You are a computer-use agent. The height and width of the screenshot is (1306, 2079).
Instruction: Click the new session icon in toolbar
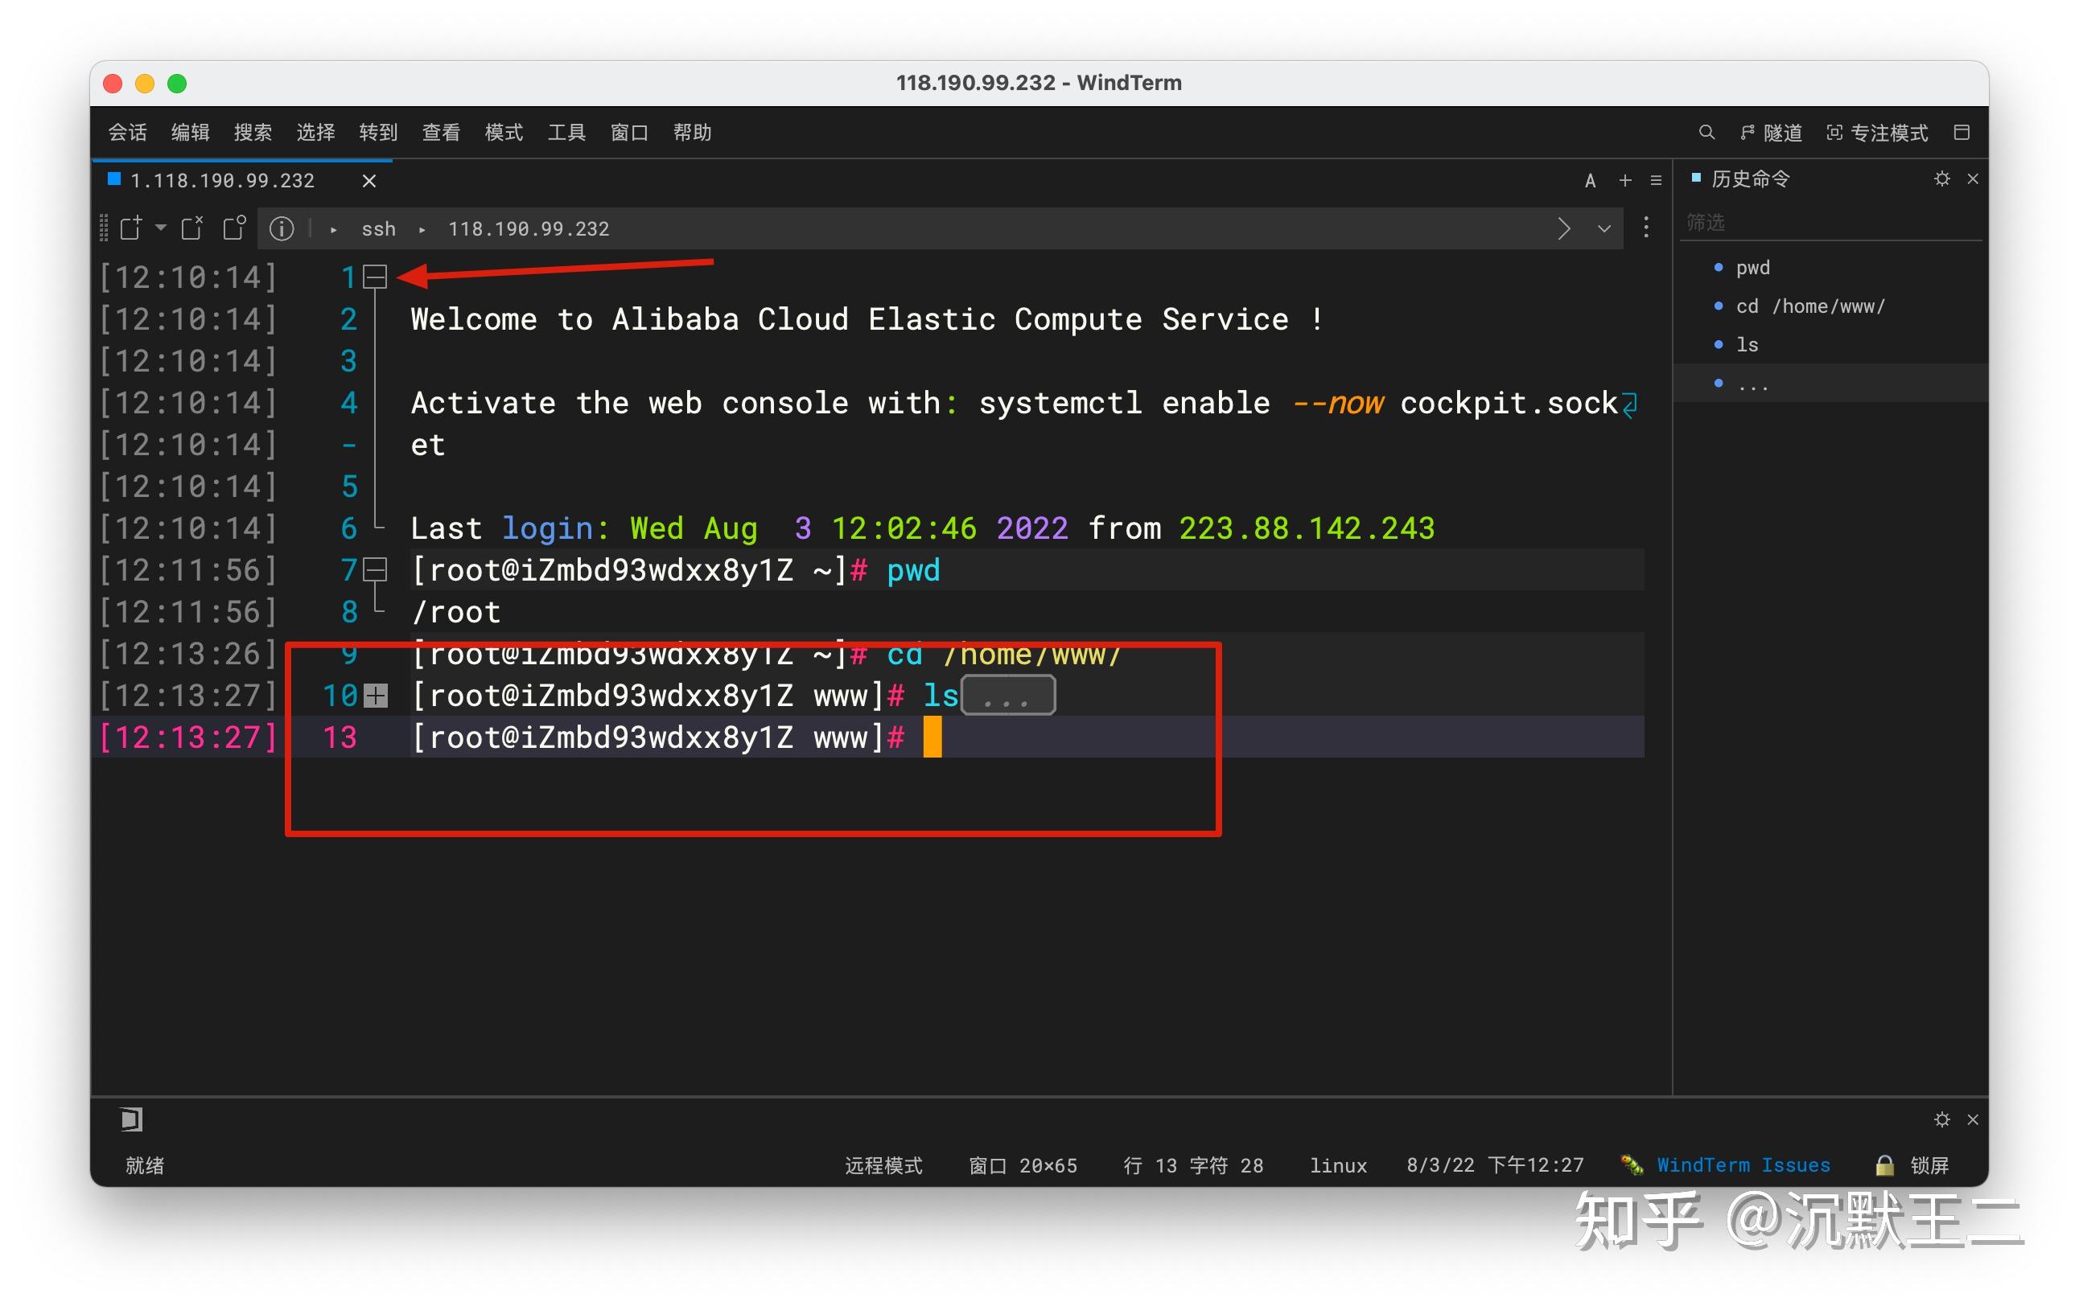131,228
